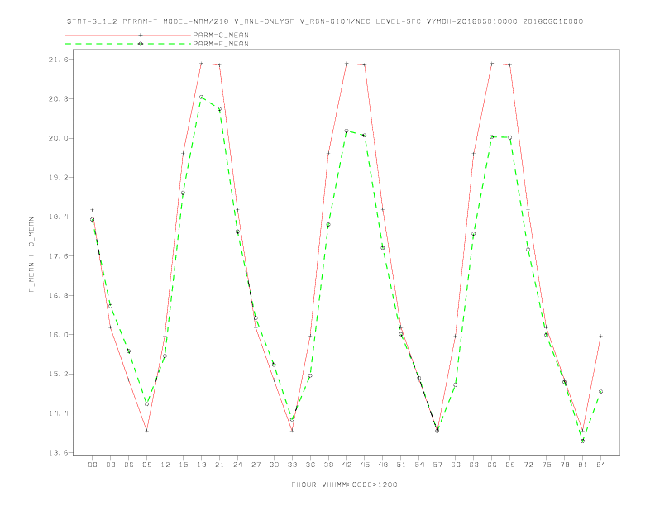
Task: Click the 81 forecast hour tick label
Action: point(583,465)
